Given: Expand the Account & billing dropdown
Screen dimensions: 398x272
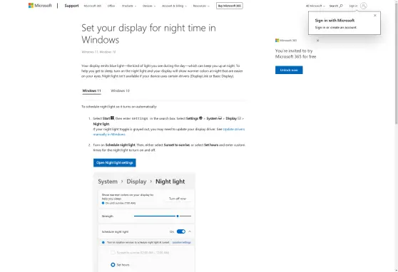Looking at the screenshot, I should tap(174, 6).
